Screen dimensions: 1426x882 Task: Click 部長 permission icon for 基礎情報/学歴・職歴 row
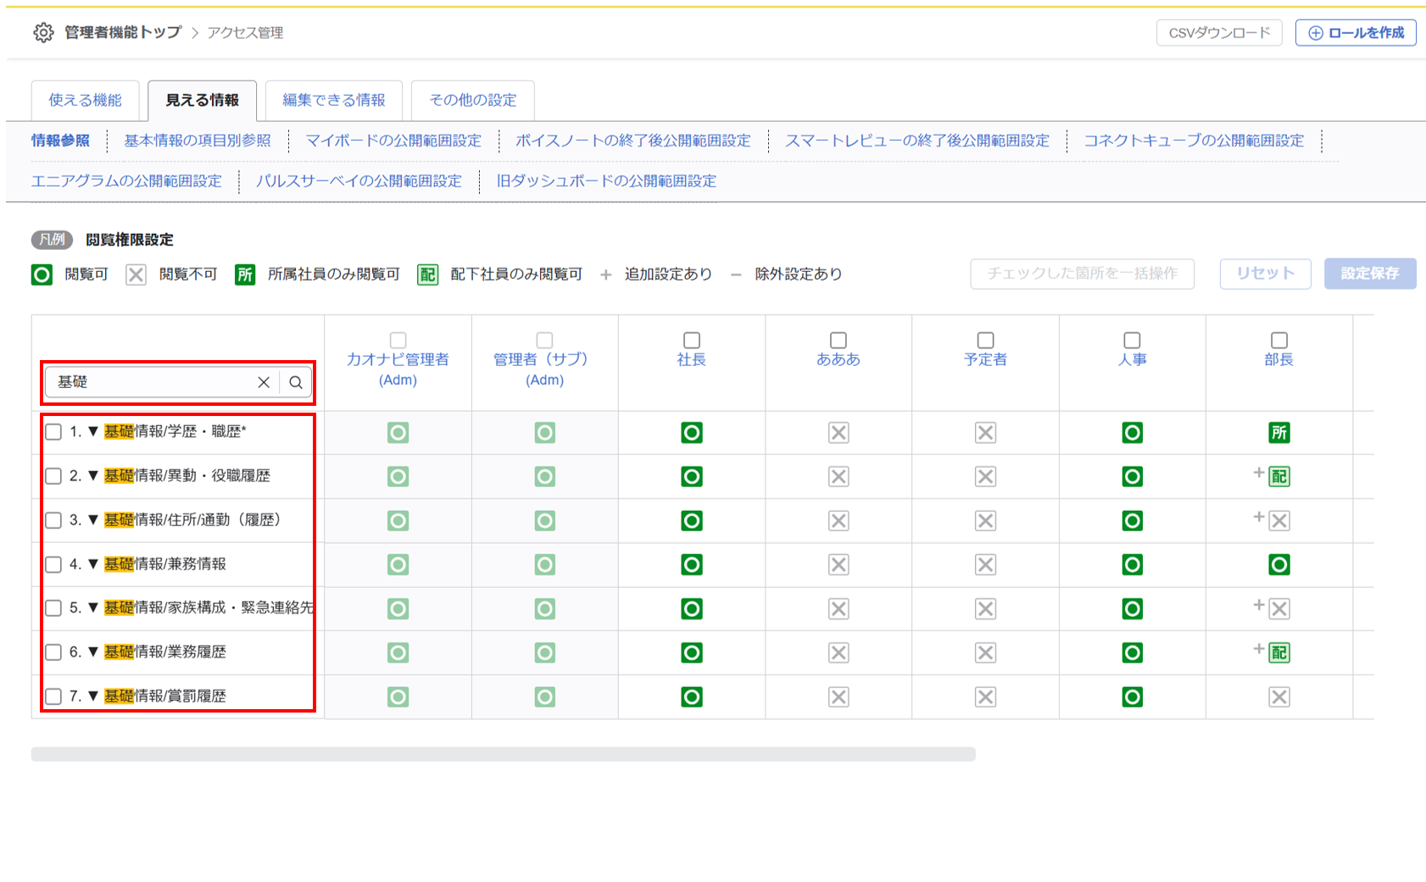(1278, 433)
